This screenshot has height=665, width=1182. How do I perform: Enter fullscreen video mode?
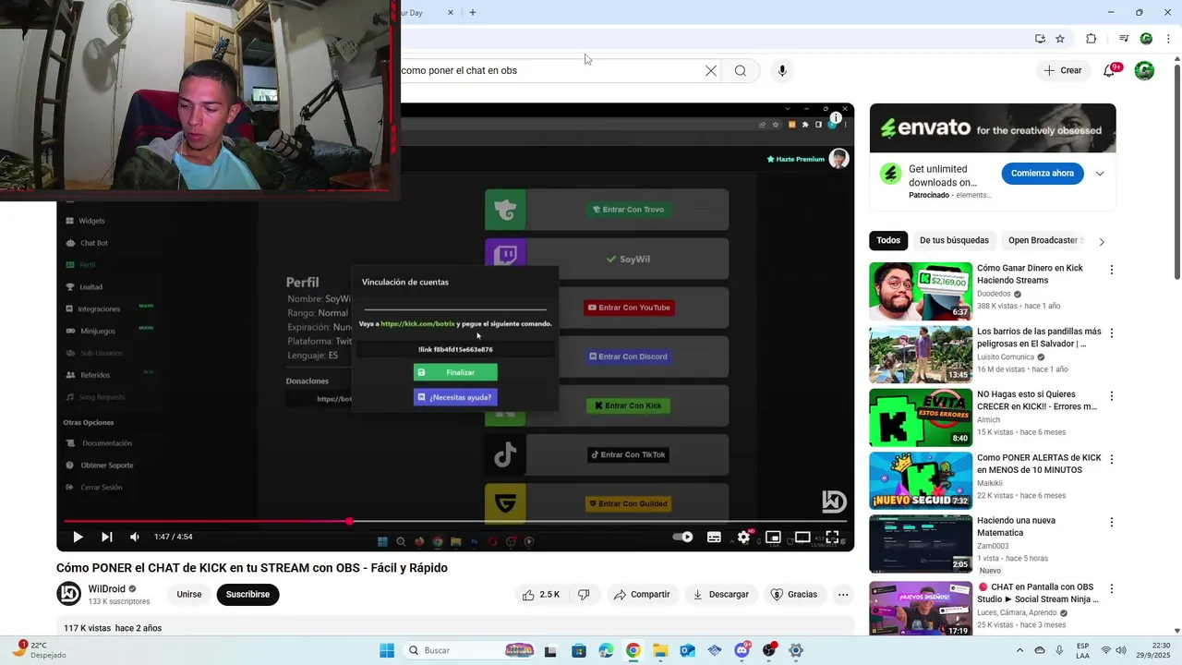point(832,537)
